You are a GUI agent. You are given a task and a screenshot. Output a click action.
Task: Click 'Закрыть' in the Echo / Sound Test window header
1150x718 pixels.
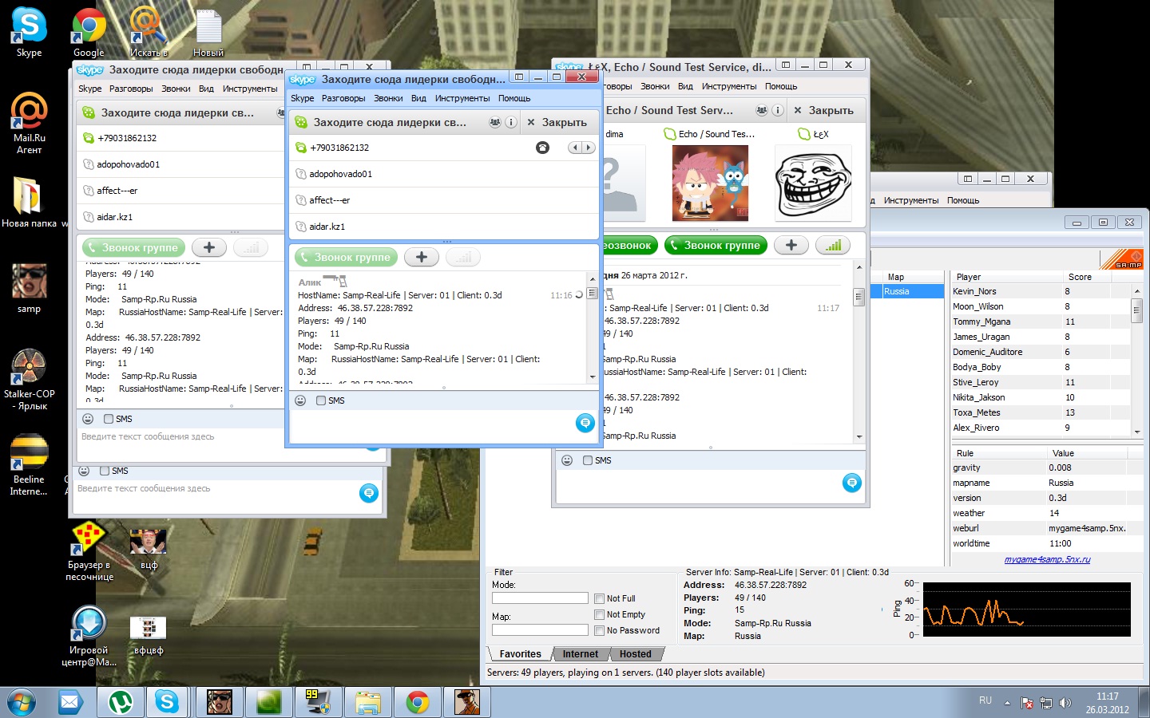tap(823, 110)
